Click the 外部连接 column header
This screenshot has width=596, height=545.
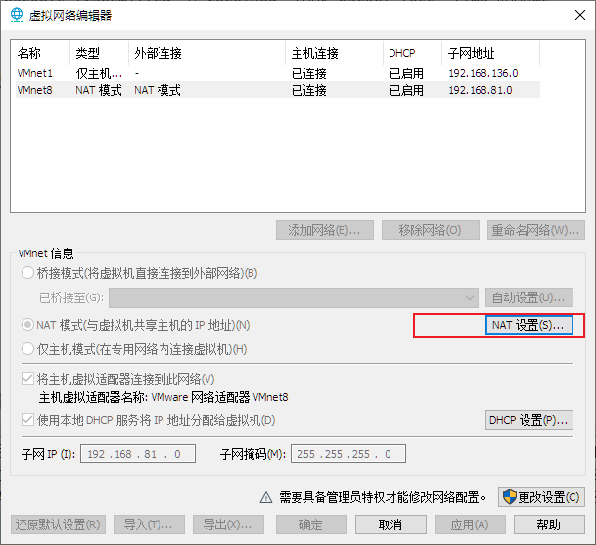[x=206, y=53]
